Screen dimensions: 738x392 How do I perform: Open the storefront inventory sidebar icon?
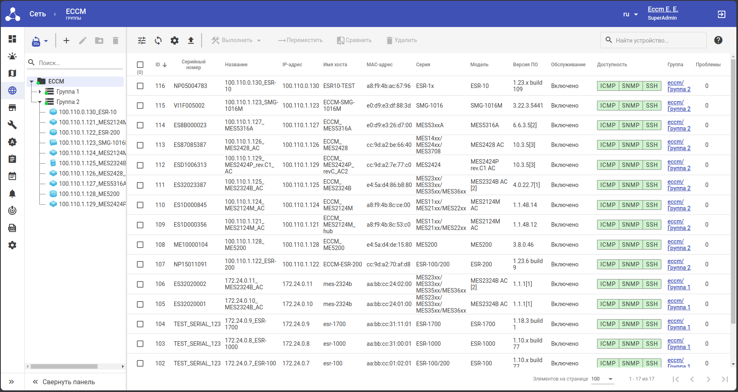[x=12, y=108]
